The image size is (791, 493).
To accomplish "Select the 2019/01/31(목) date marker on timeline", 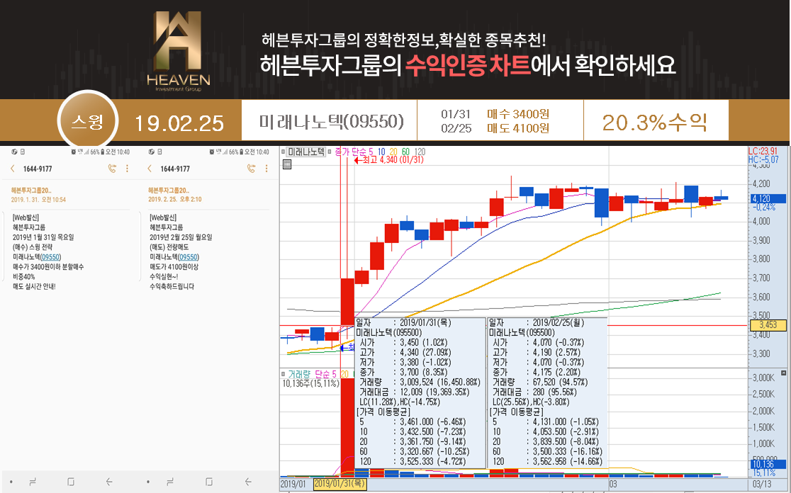I will coord(340,484).
